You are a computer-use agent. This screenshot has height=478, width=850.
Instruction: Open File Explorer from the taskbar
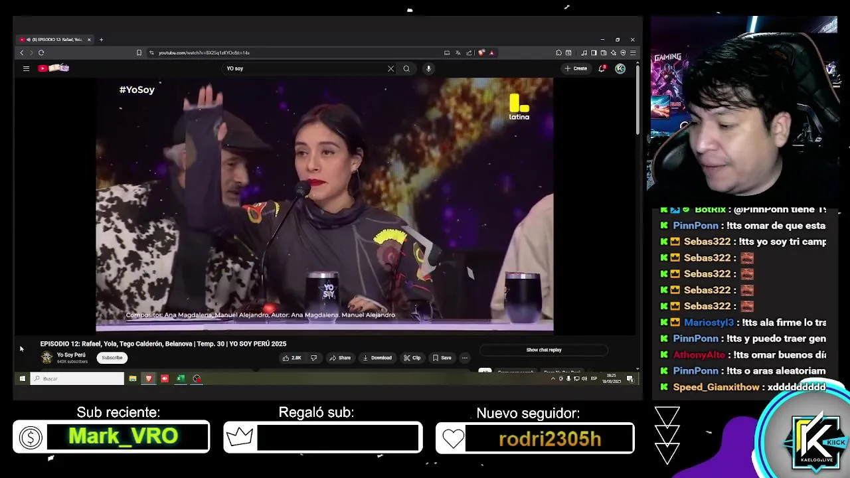click(133, 378)
